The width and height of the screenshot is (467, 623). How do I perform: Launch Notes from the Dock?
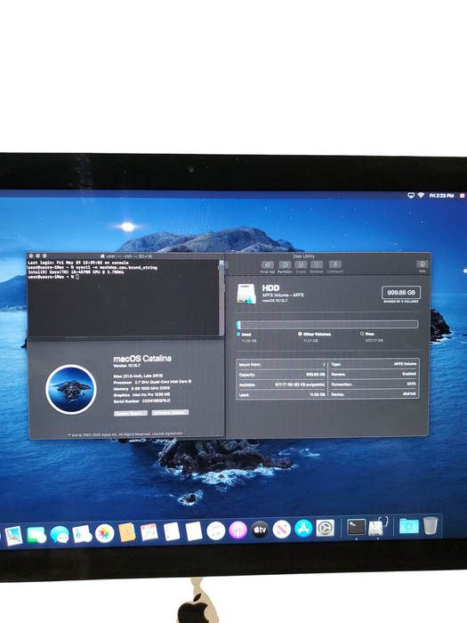pos(194,531)
